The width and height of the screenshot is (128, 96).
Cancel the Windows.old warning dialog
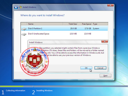(x=100, y=68)
